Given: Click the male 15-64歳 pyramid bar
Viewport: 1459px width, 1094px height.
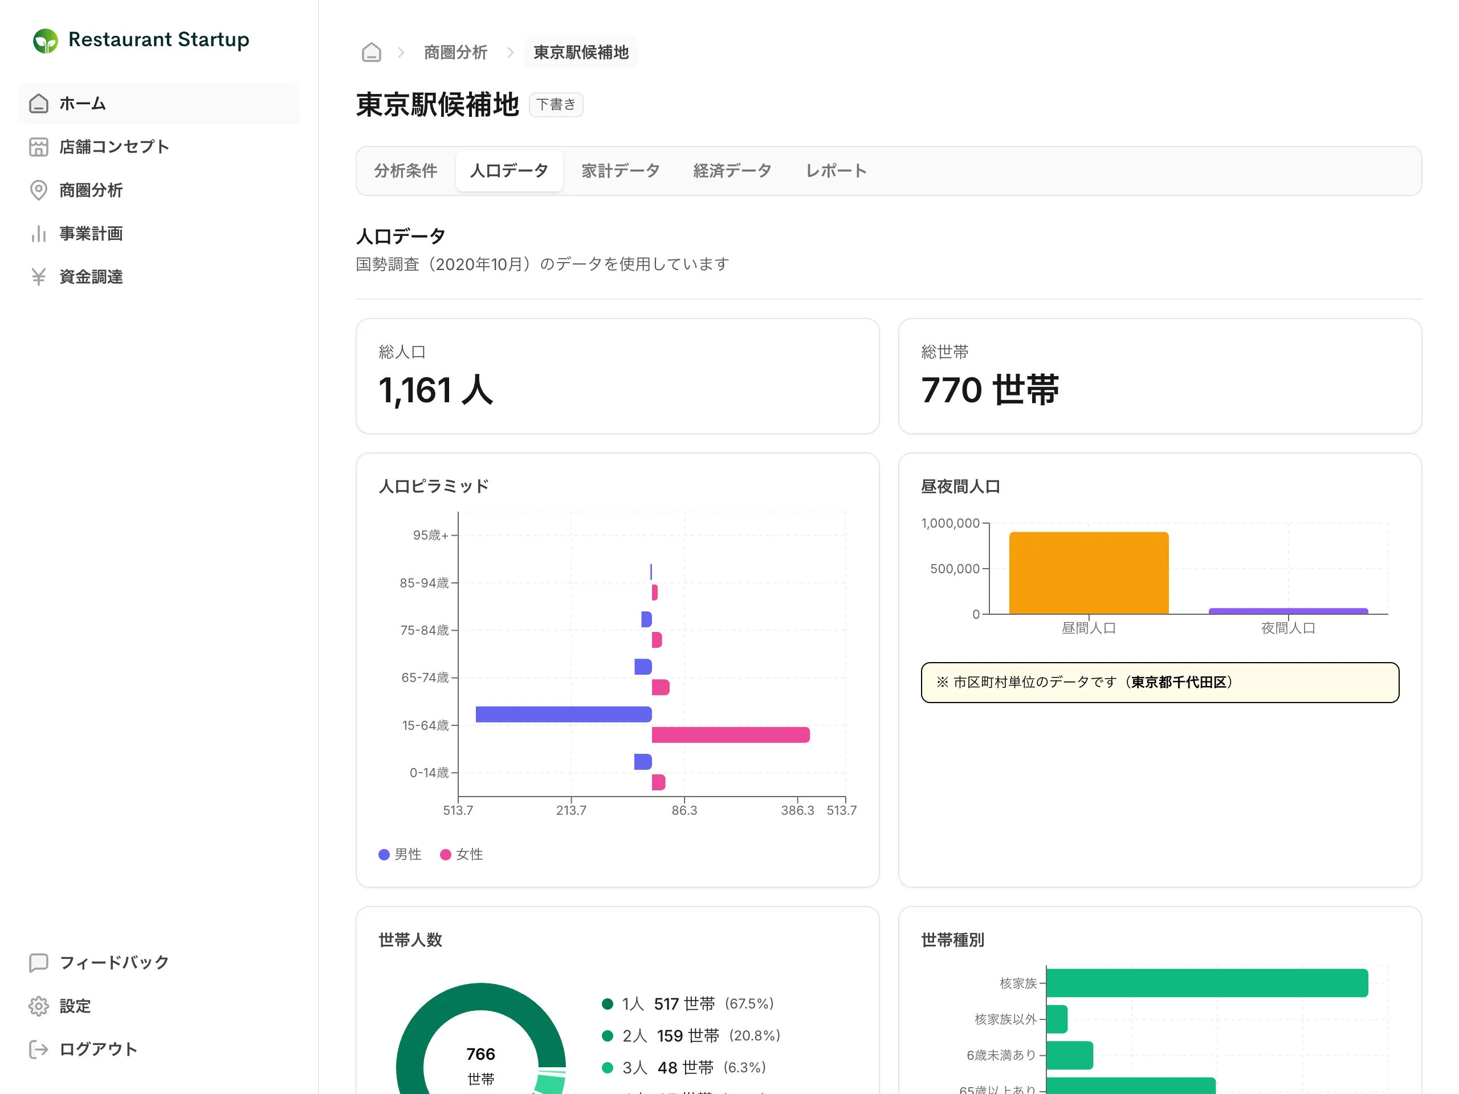Looking at the screenshot, I should [563, 715].
